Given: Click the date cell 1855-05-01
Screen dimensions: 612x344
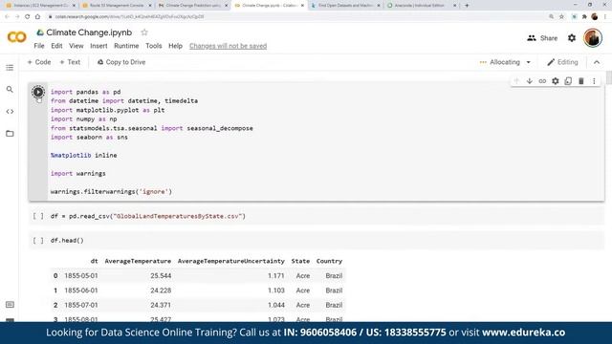Looking at the screenshot, I should [x=81, y=276].
